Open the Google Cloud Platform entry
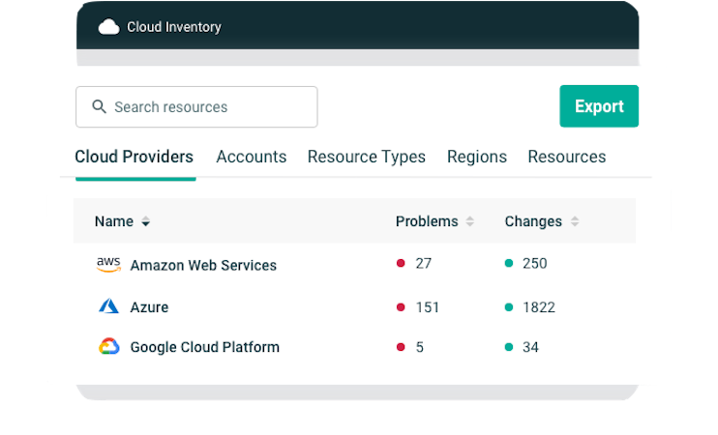 (x=205, y=347)
